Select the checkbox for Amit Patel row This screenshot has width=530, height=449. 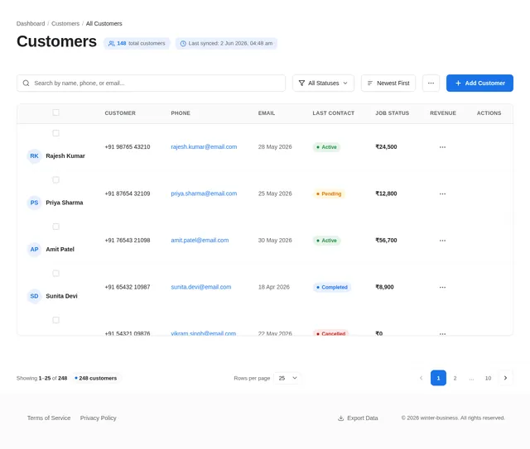pyautogui.click(x=55, y=227)
